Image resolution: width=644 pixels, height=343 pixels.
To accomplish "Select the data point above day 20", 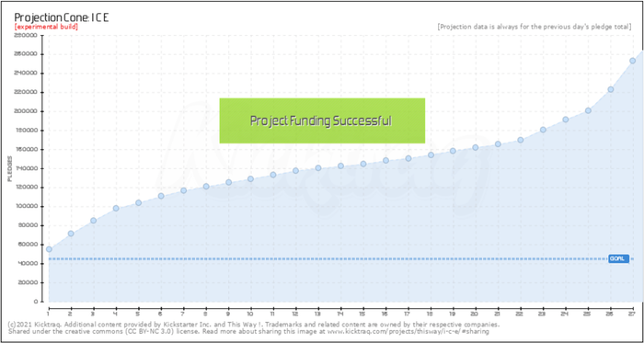I will coord(476,147).
